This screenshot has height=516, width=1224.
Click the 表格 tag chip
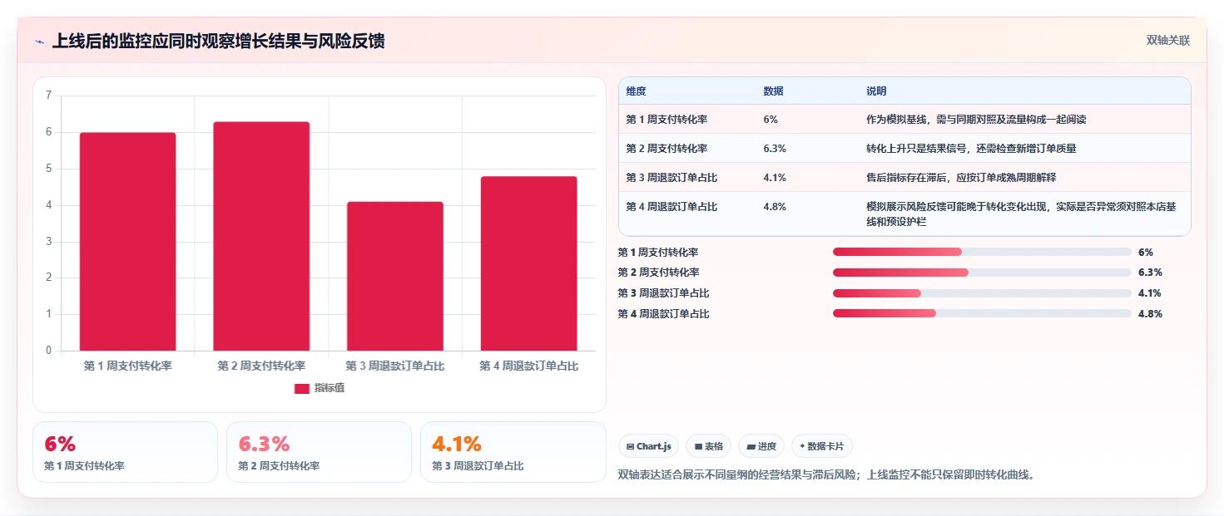tap(709, 446)
